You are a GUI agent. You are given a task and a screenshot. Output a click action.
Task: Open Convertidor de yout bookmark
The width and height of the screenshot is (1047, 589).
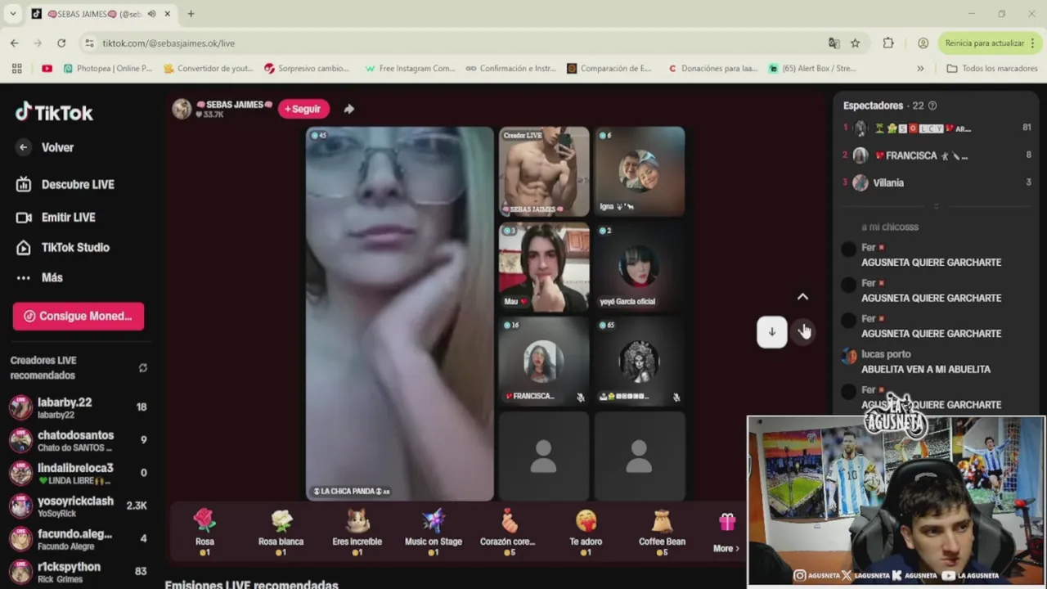[x=209, y=69]
